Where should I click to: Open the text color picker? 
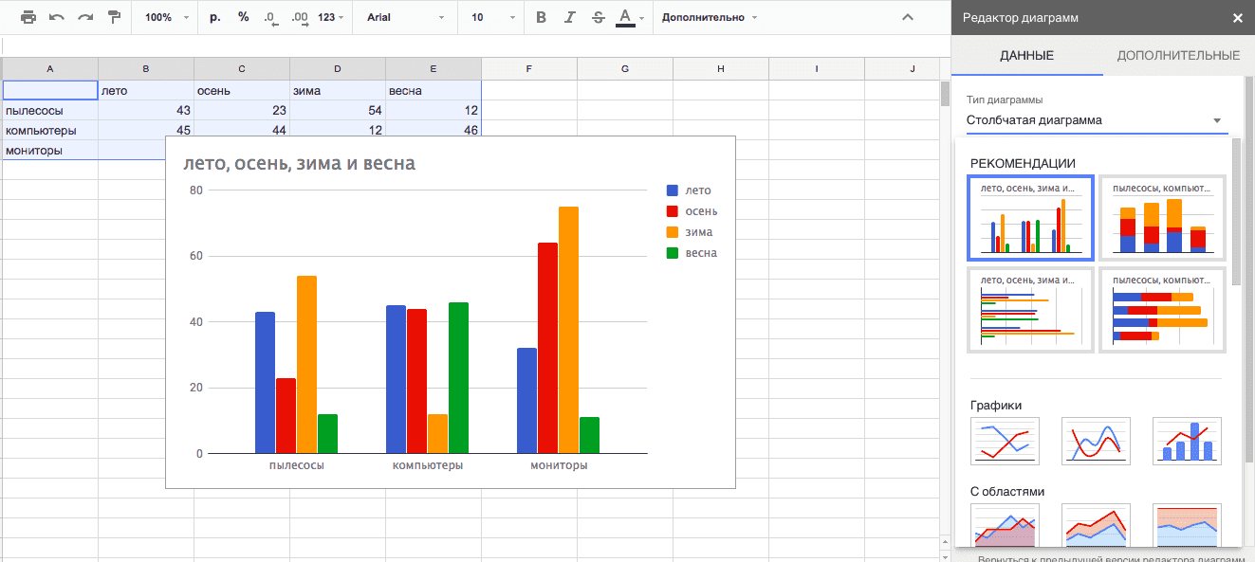(630, 18)
